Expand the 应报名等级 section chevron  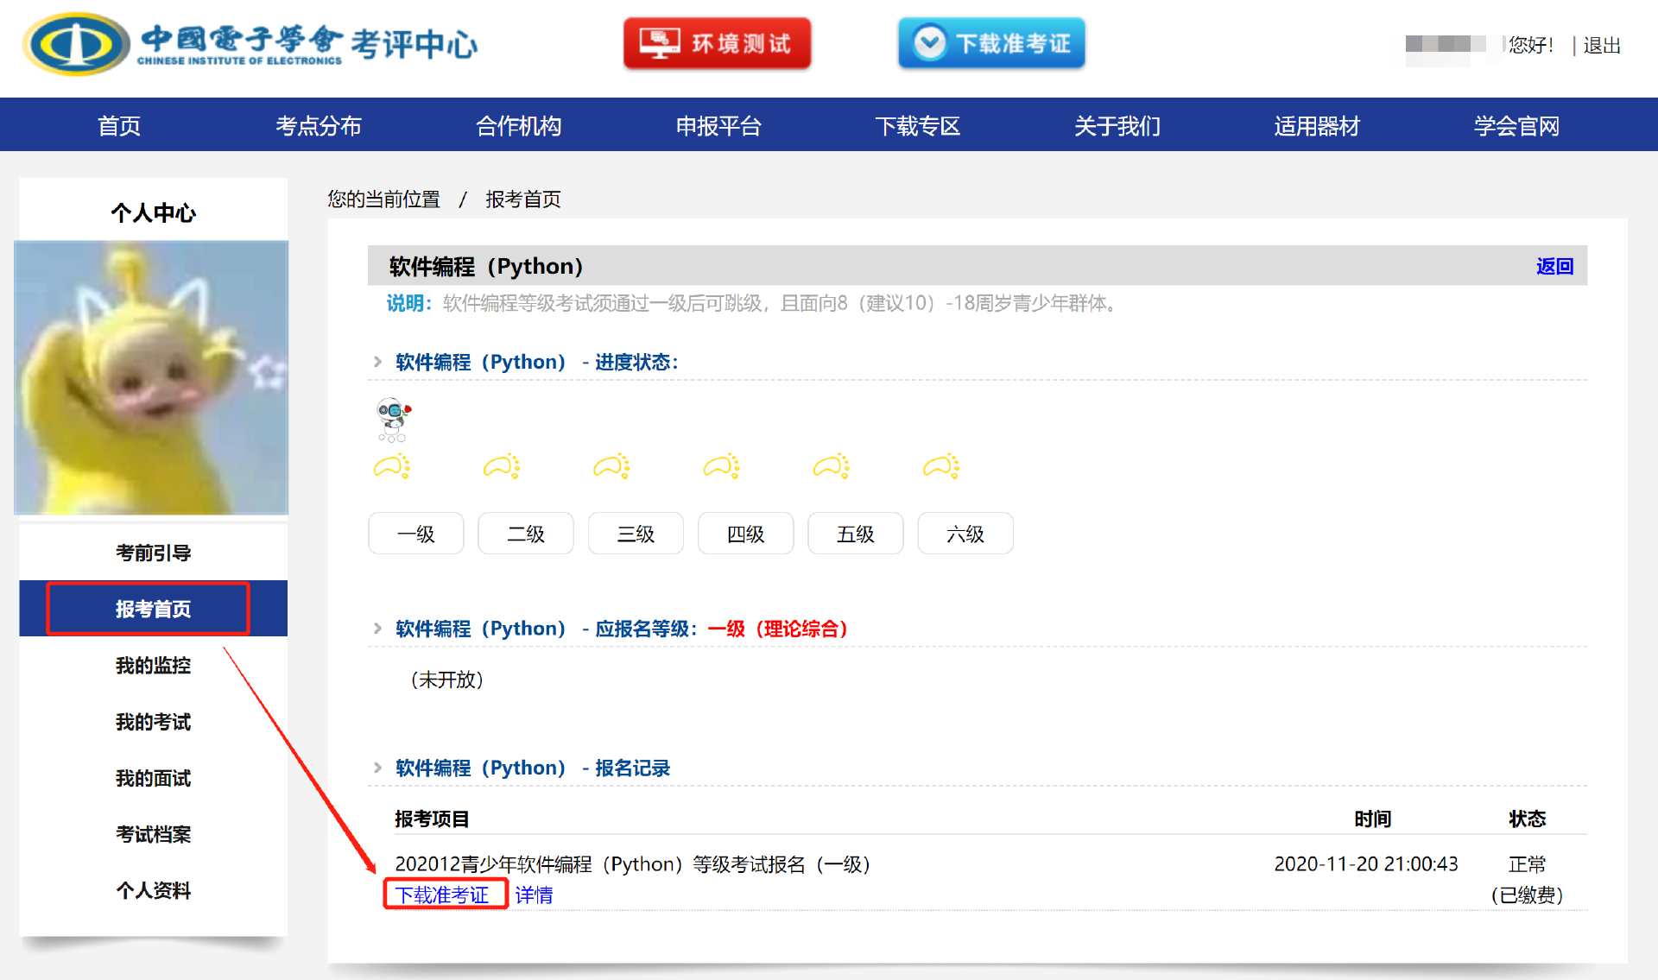377,629
